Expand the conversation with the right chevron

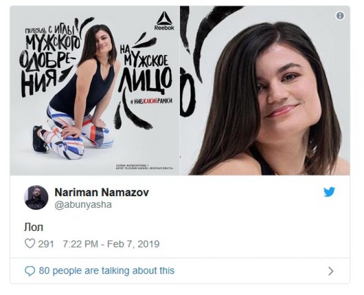point(331,271)
